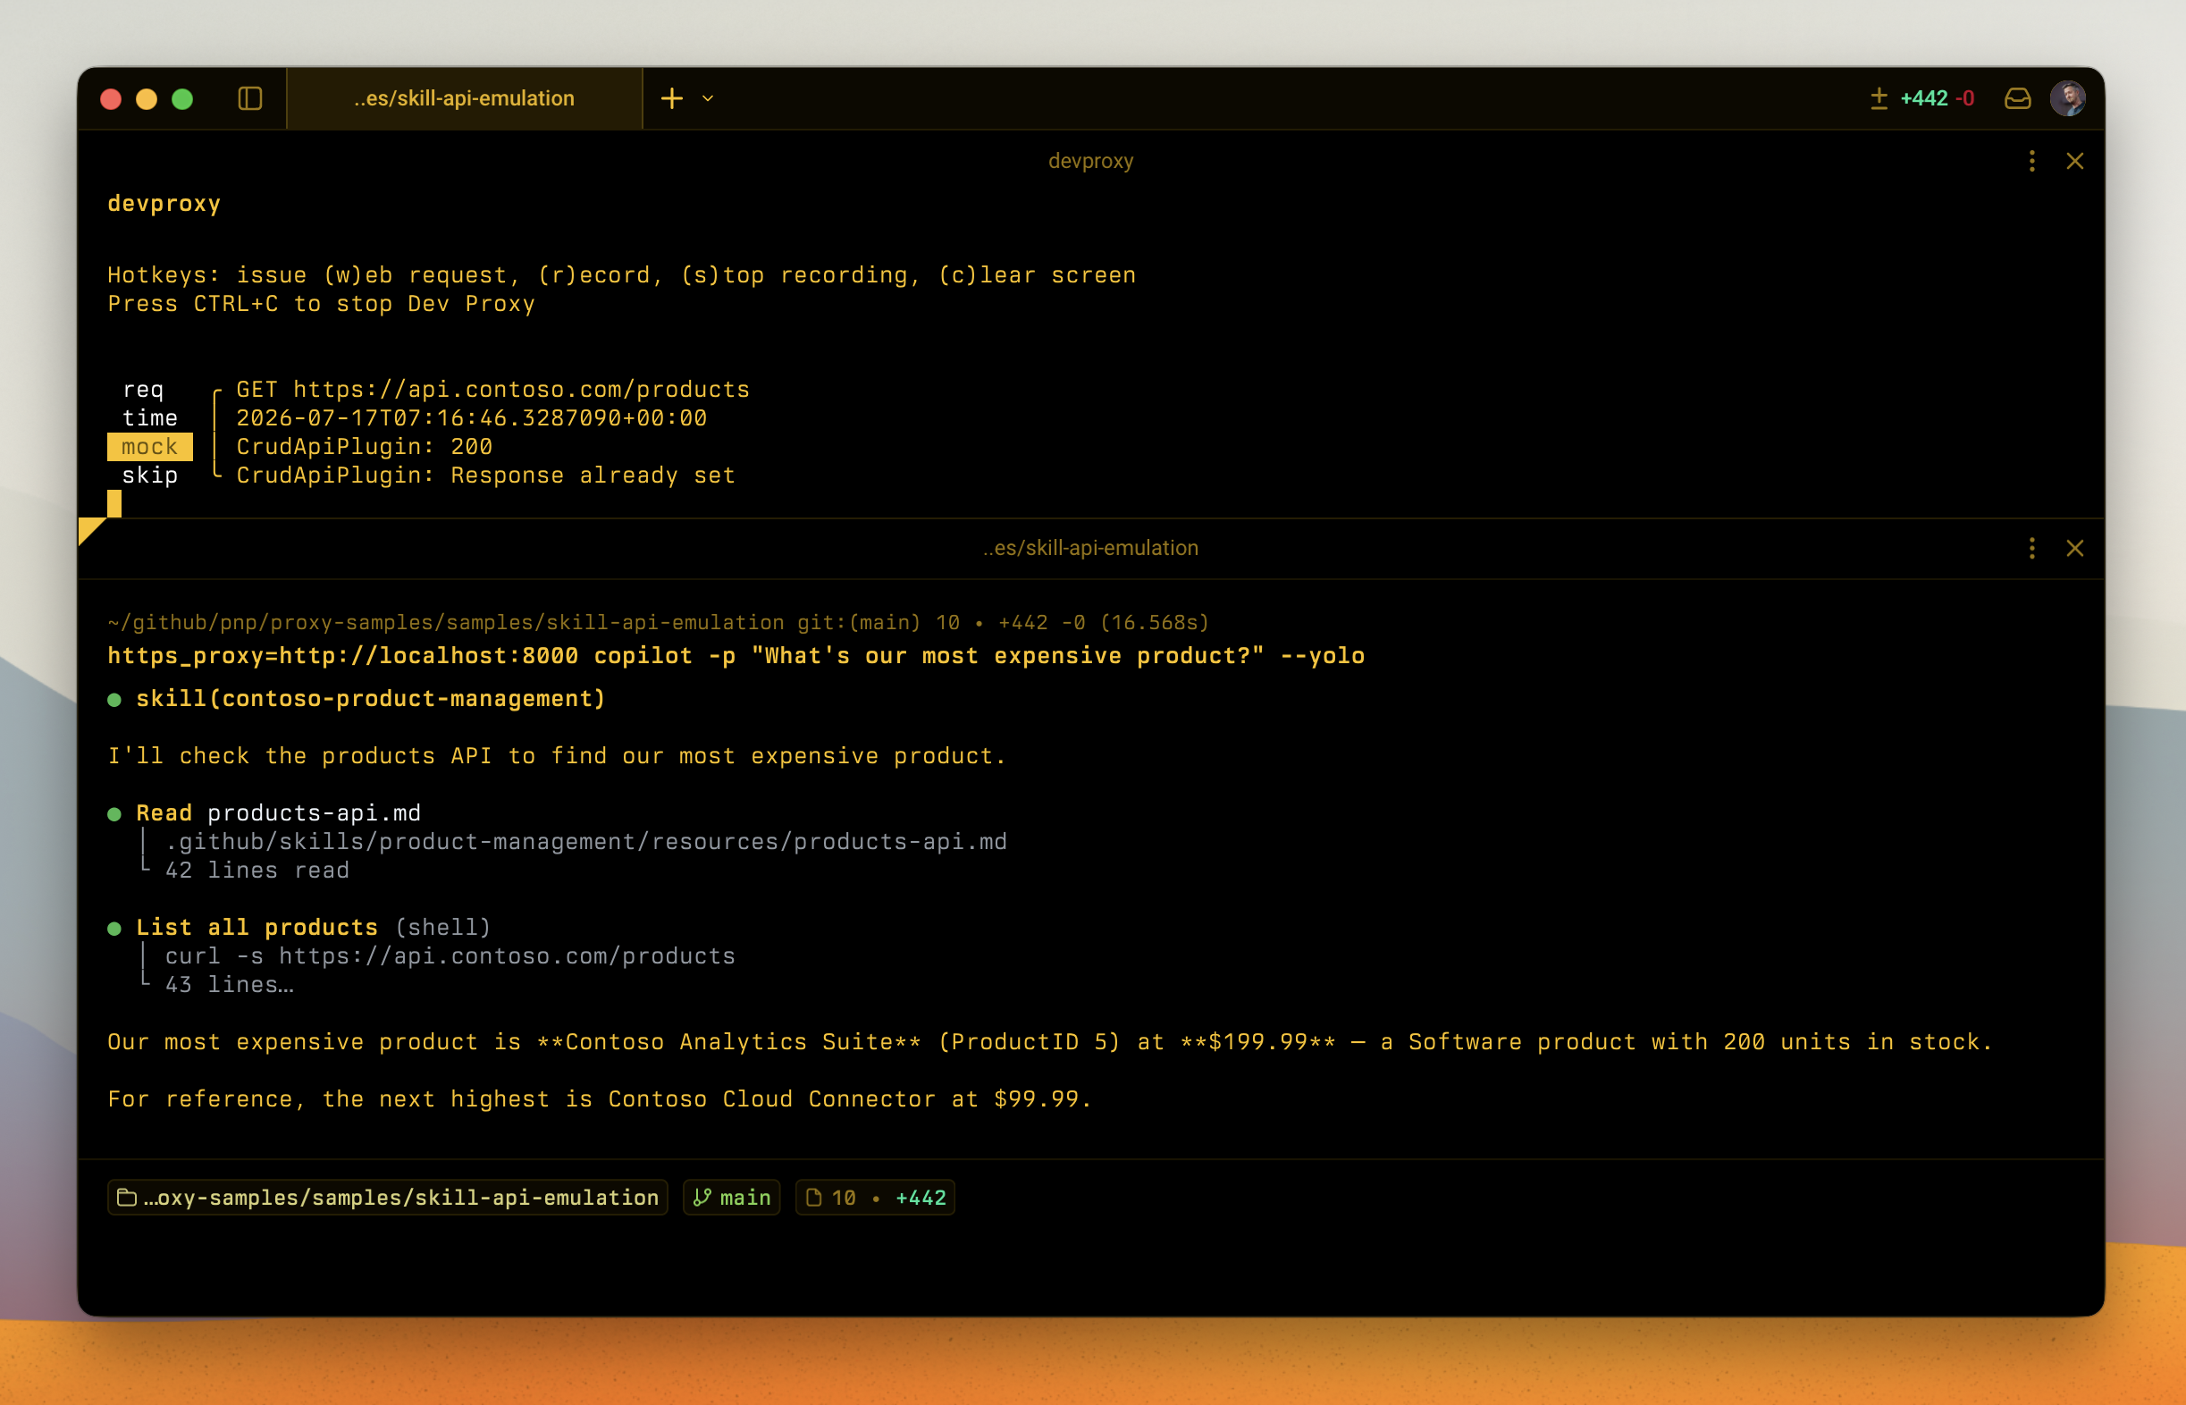Toggle the sidebar panel icon
Image resolution: width=2186 pixels, height=1405 pixels.
(x=250, y=98)
